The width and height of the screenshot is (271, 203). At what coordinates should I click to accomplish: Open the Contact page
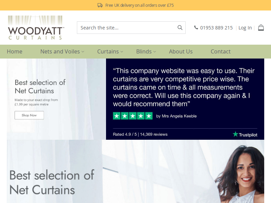[221, 51]
